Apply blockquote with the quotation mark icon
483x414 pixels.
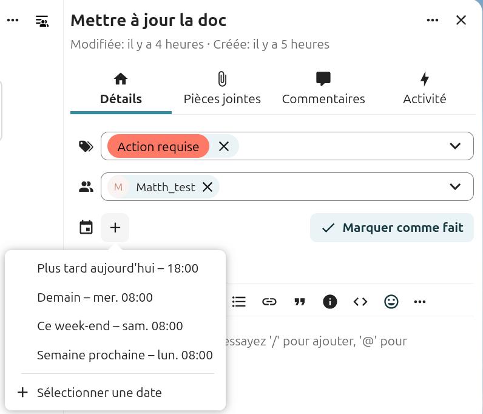pos(300,302)
